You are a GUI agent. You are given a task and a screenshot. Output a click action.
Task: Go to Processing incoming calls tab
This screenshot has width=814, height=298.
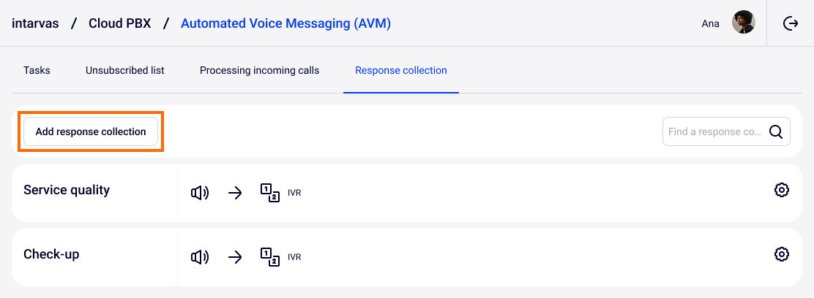[x=259, y=71]
